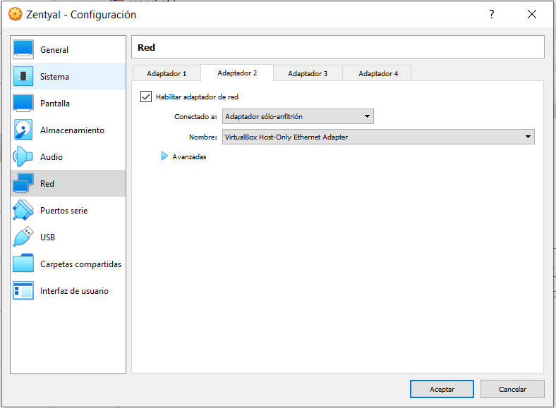Viewport: 556px width, 408px height.
Task: Close the Zentyal Configuración dialog
Action: [x=532, y=14]
